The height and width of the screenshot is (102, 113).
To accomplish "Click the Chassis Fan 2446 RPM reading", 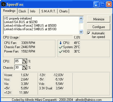I will 19,47.
